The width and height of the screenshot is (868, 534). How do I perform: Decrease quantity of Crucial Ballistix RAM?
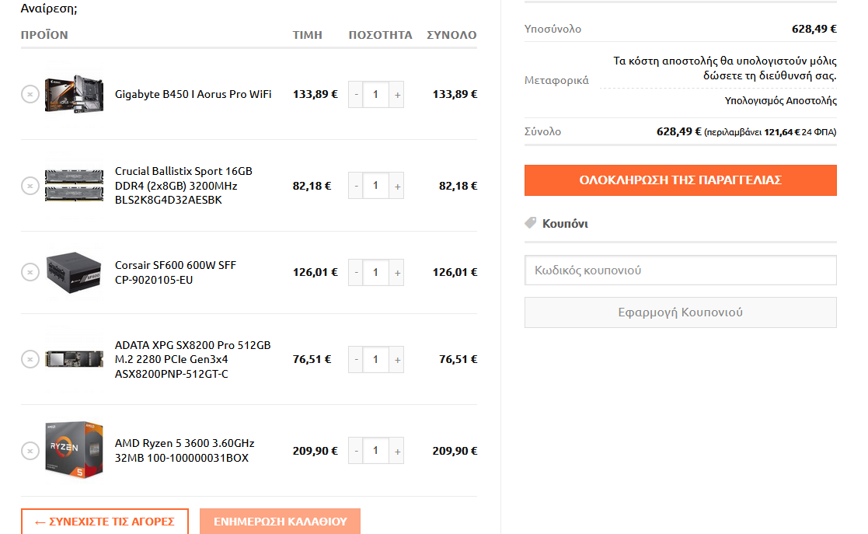(356, 186)
